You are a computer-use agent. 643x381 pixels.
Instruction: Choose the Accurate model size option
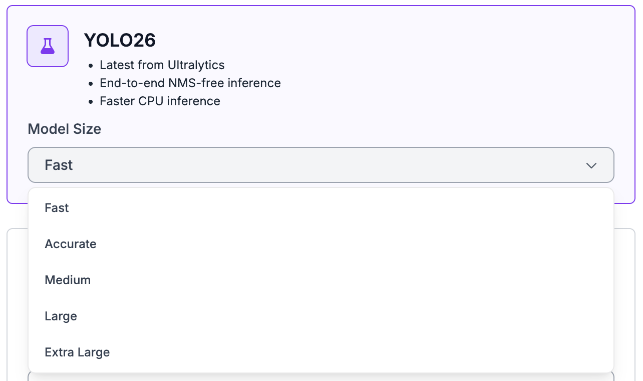(x=71, y=244)
